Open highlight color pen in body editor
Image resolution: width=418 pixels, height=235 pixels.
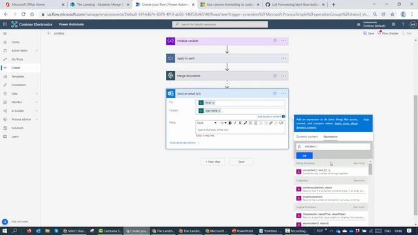[x=246, y=123]
